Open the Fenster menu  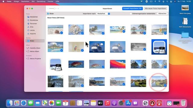click(x=50, y=1)
